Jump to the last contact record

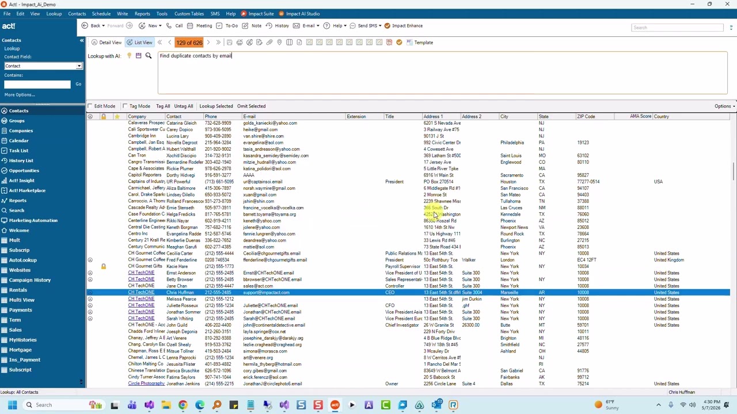click(x=218, y=43)
